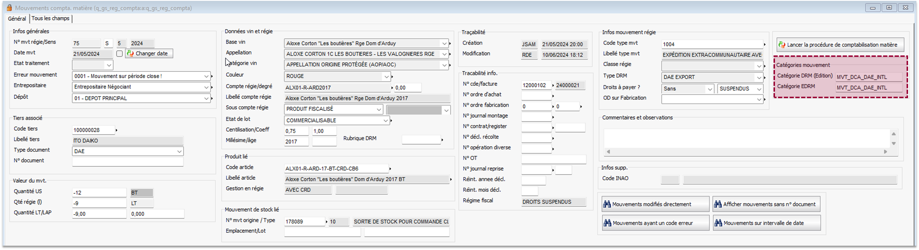
Task: Click the comments horizontal scrollbar right arrow
Action: [x=885, y=152]
